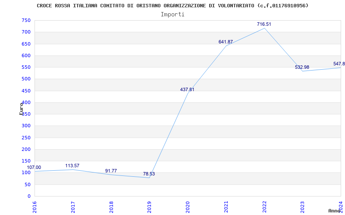345x215 pixels.
Task: Click the 2019 x-axis year label
Action: point(149,207)
